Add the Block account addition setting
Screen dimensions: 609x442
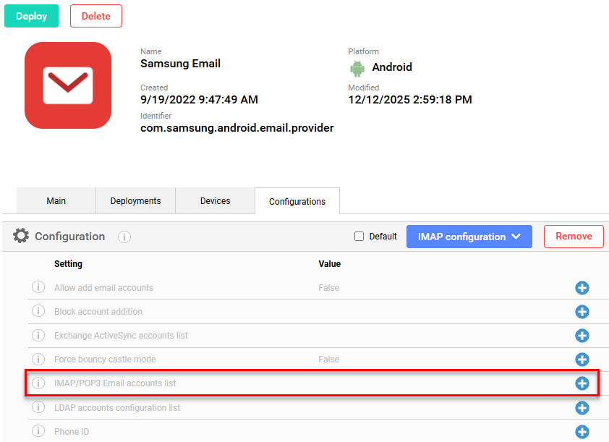pos(582,312)
